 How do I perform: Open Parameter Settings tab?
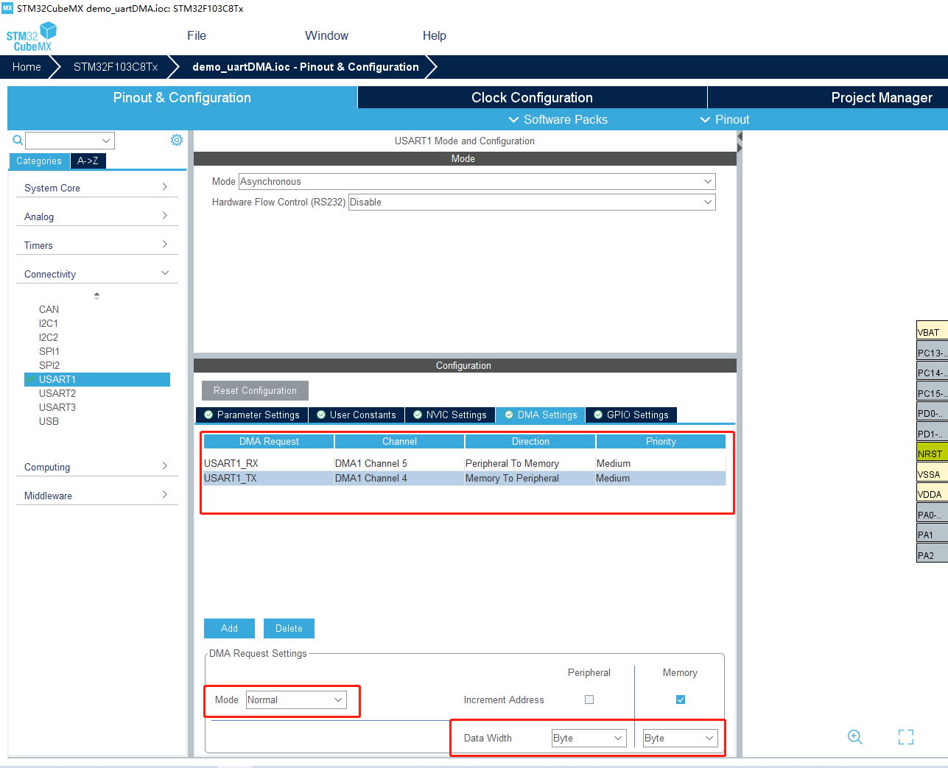coord(252,415)
